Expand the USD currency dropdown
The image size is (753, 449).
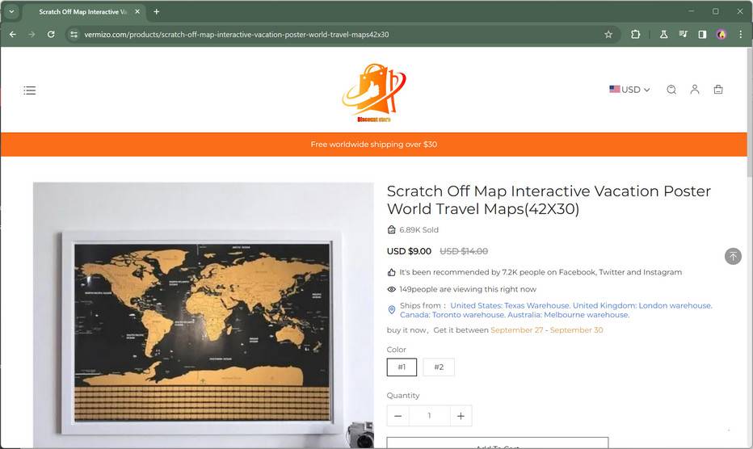[629, 90]
